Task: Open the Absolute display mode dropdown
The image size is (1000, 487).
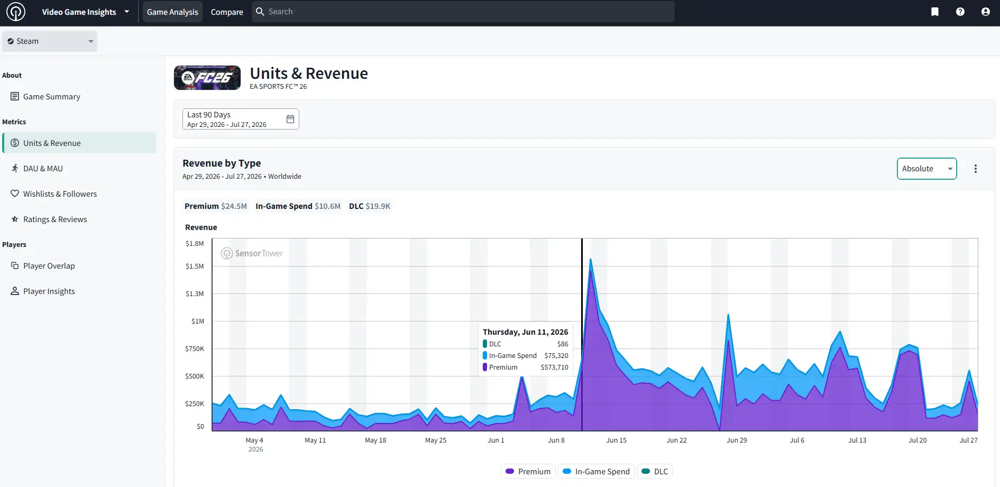Action: [927, 169]
